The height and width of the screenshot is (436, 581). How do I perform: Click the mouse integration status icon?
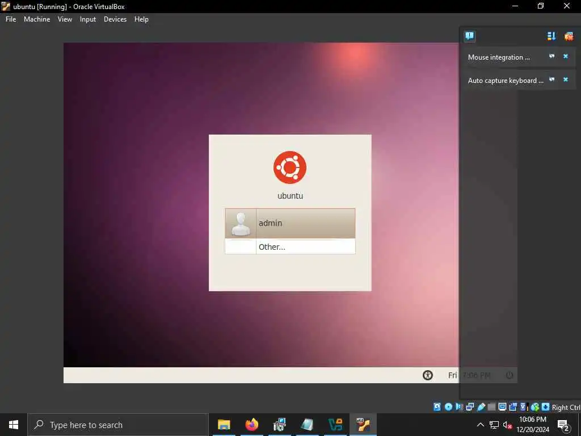[534, 407]
